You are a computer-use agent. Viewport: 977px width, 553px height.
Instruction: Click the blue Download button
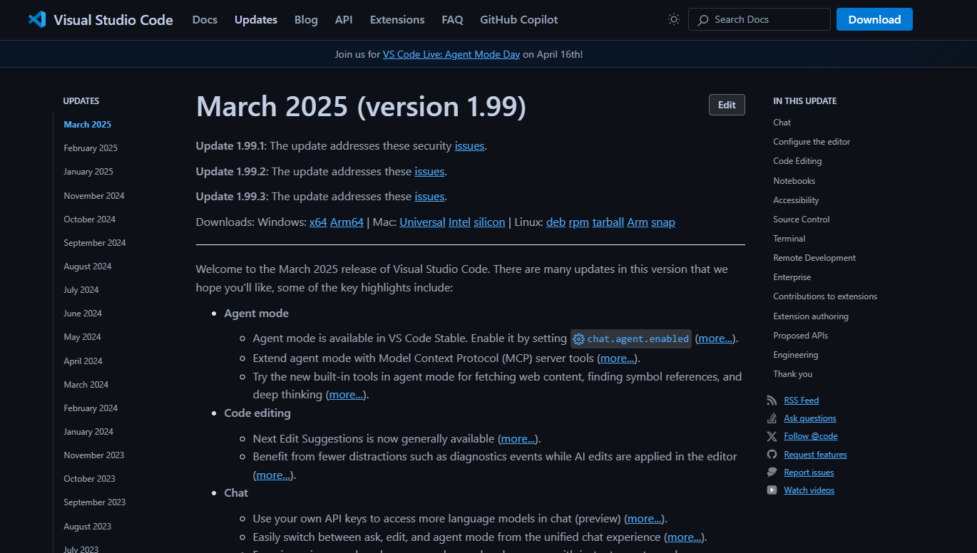tap(874, 19)
